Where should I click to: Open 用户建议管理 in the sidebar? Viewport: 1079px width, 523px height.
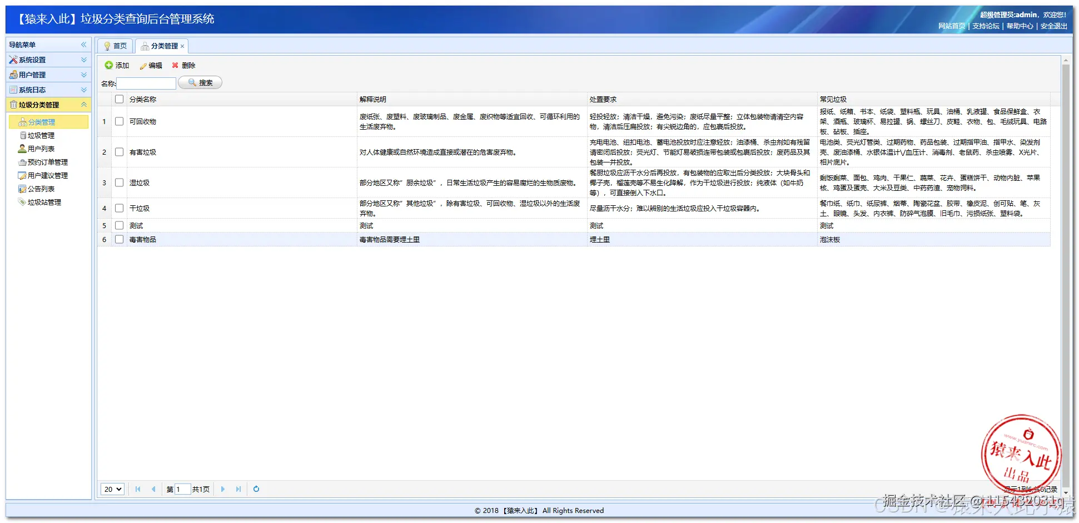[x=48, y=175]
